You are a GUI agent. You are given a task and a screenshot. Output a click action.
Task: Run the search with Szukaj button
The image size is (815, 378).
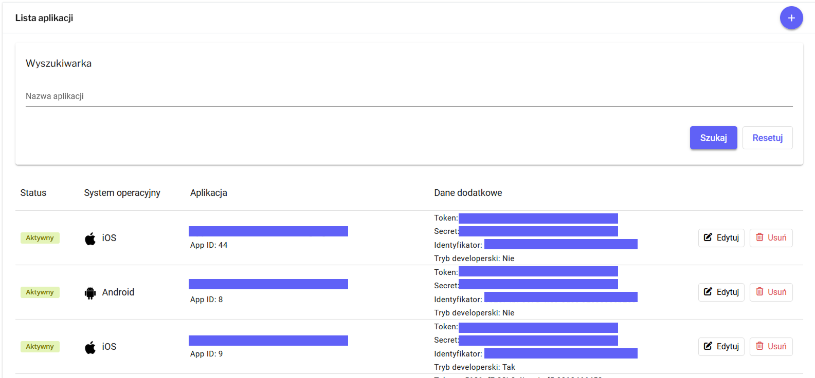713,138
